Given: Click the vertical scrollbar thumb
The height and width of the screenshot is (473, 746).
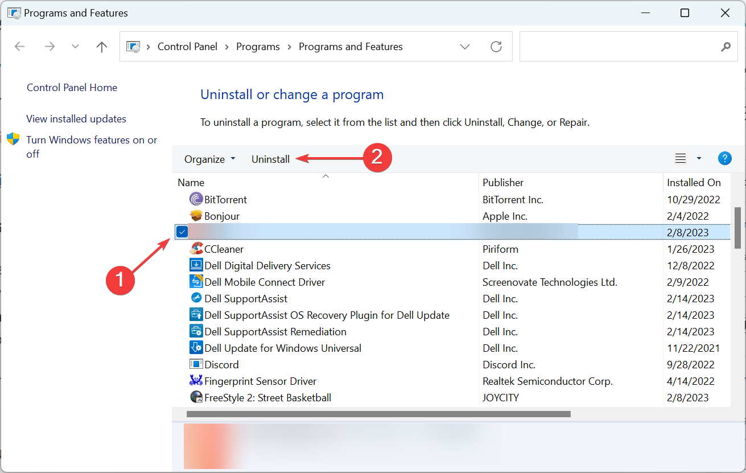Looking at the screenshot, I should pos(737,228).
